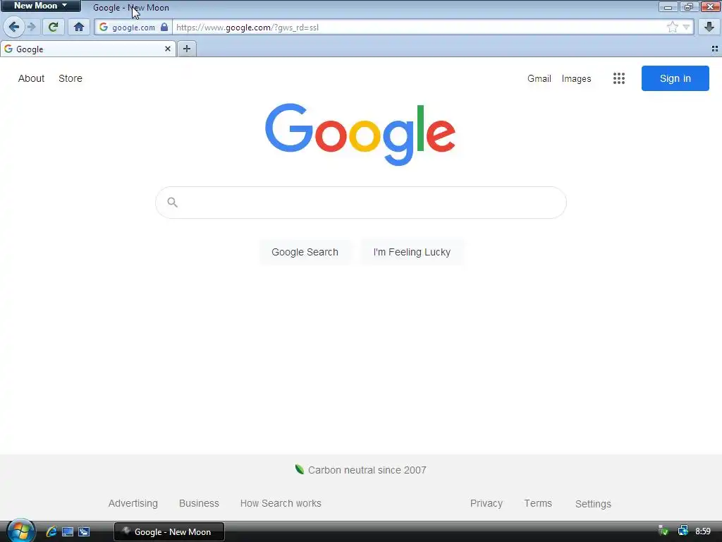Click the padlock security icon
This screenshot has width=722, height=542.
(x=164, y=28)
